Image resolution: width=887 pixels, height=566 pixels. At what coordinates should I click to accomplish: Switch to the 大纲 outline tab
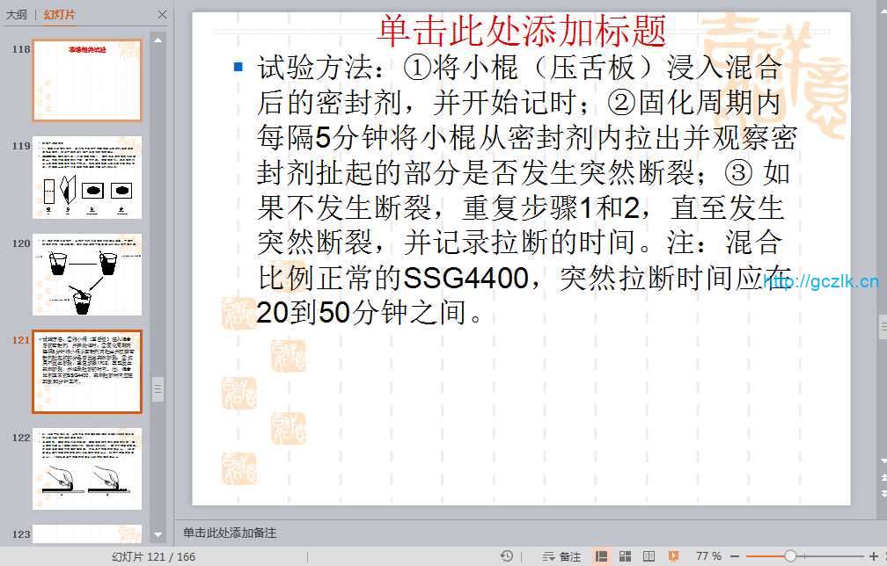16,15
